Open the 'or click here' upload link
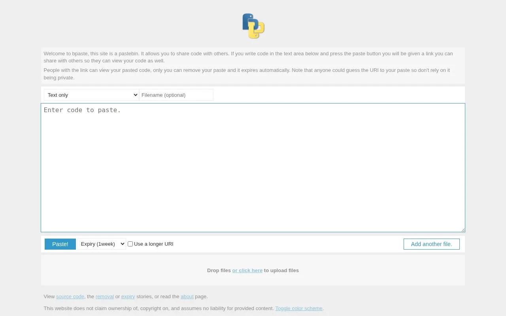Image resolution: width=506 pixels, height=316 pixels. tap(247, 271)
